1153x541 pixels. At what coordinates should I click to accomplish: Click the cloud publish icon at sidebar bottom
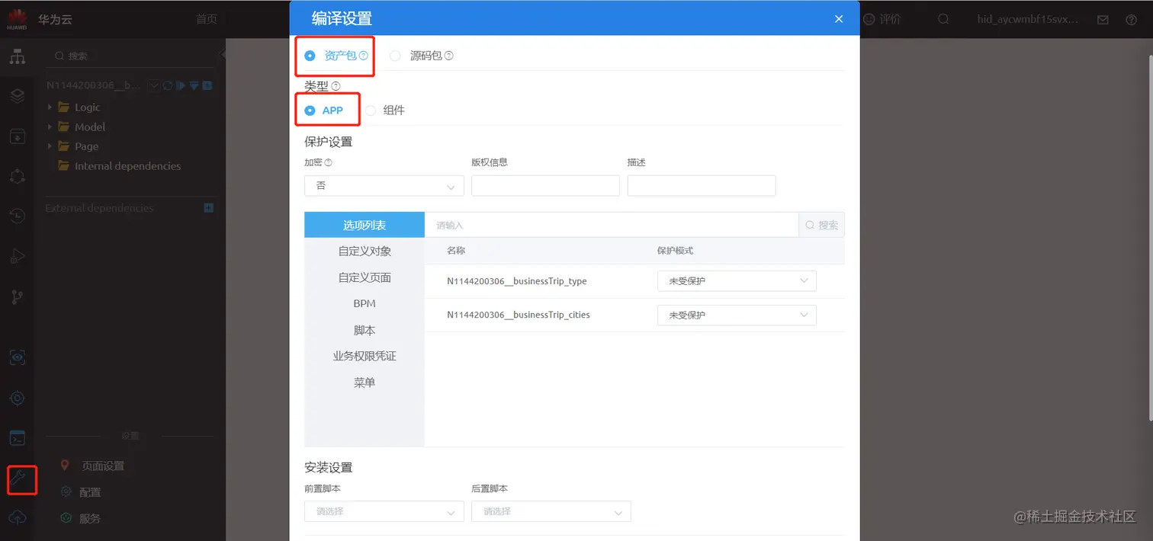tap(17, 517)
